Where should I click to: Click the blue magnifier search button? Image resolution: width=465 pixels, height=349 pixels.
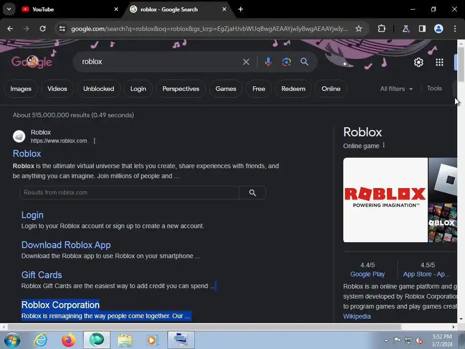pos(304,62)
